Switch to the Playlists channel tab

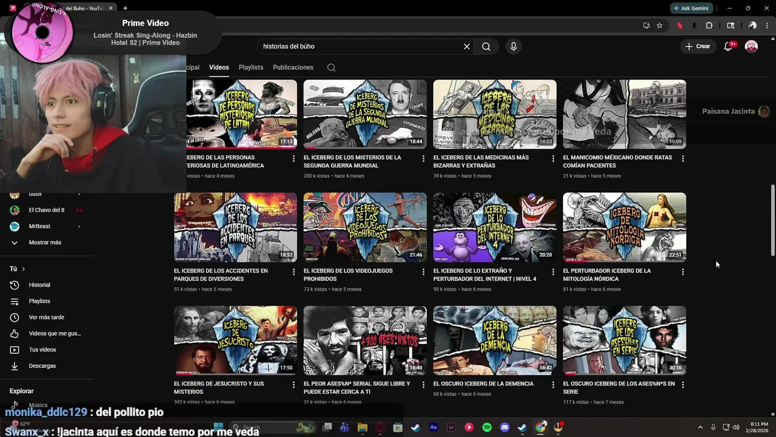point(251,67)
